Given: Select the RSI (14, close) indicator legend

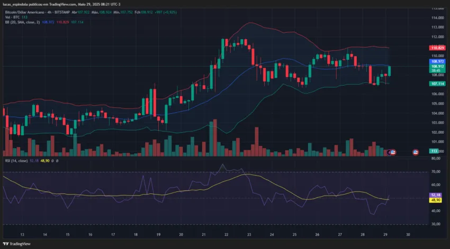Looking at the screenshot, I should 16,161.
